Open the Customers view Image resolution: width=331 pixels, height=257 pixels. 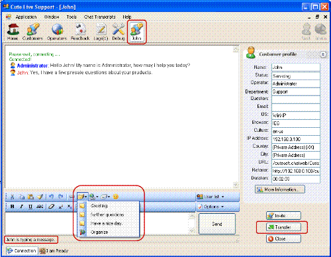(32, 32)
